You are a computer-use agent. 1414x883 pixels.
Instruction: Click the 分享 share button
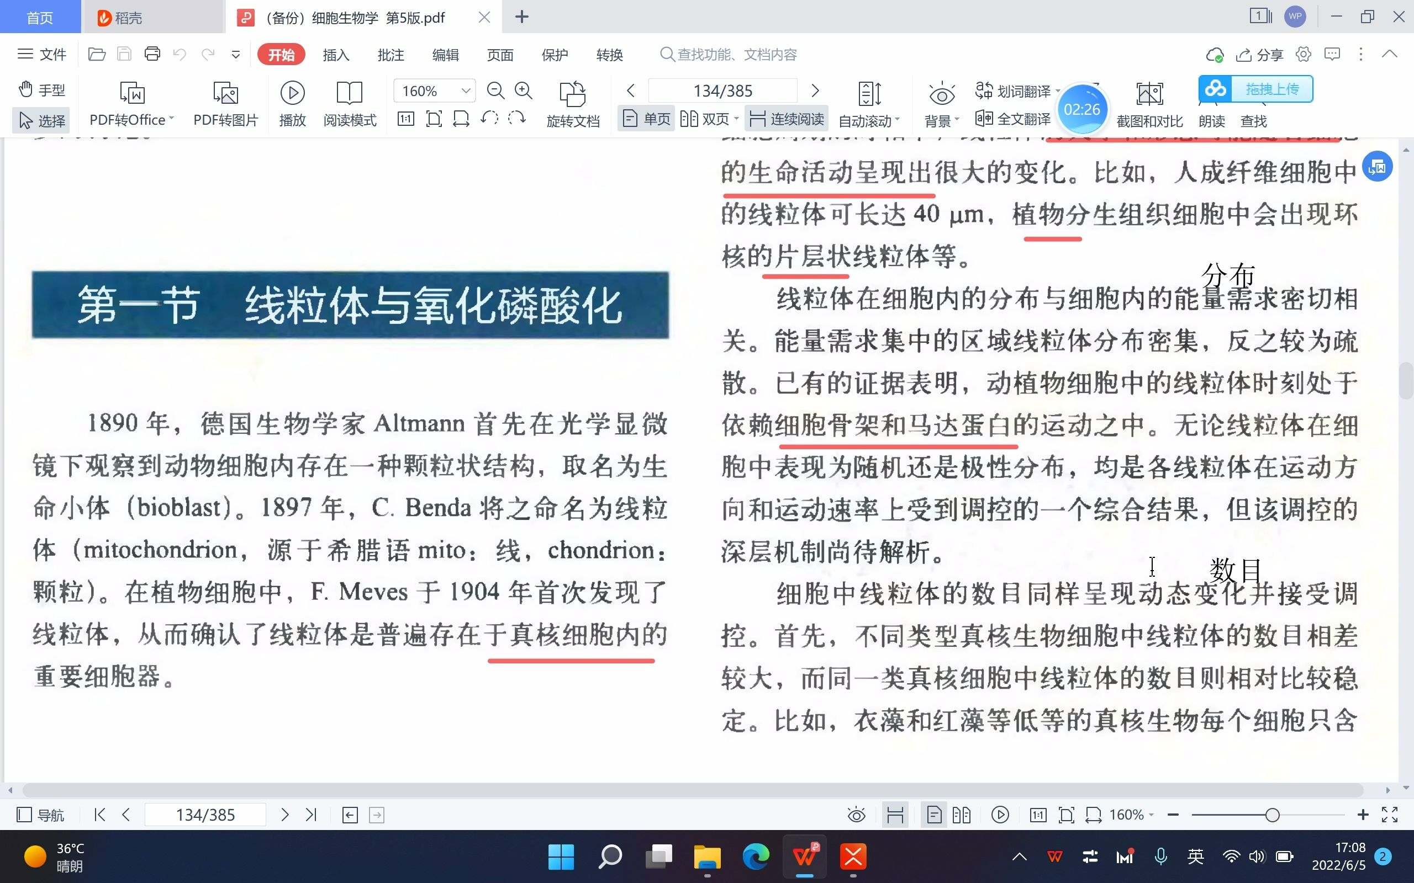coord(1259,55)
